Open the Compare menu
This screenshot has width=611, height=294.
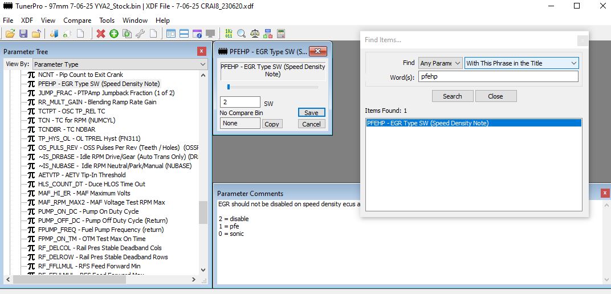[77, 21]
